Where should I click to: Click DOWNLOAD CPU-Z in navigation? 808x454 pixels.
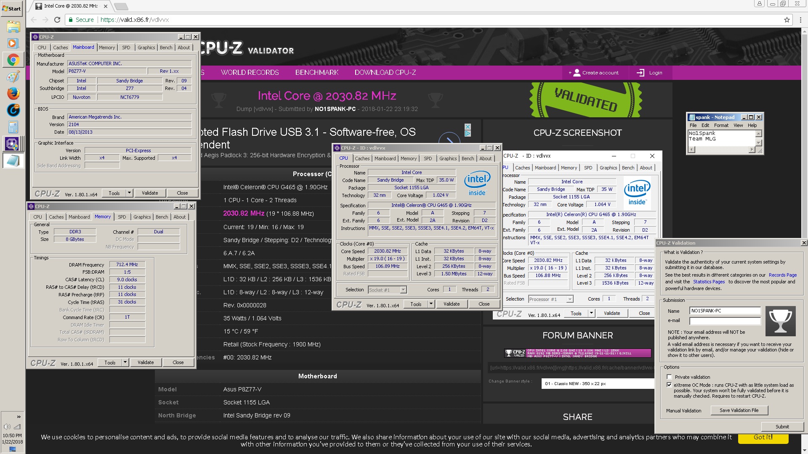pyautogui.click(x=385, y=73)
